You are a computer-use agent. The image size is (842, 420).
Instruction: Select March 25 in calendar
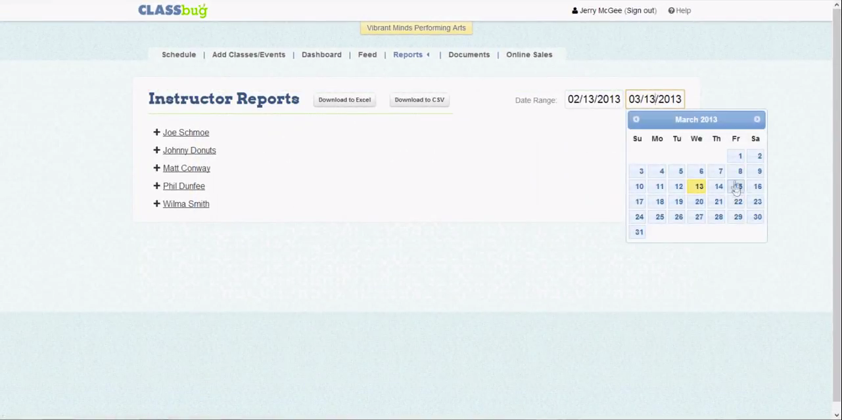point(657,217)
